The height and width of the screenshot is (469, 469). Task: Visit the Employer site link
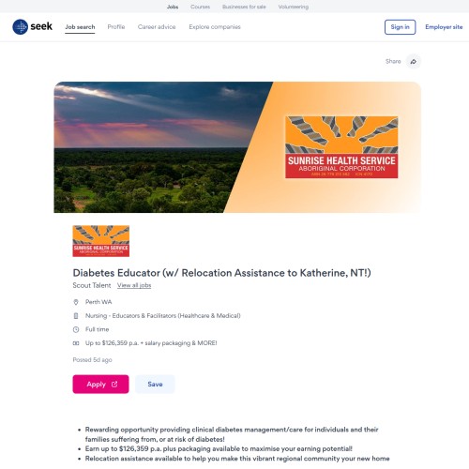click(x=444, y=27)
